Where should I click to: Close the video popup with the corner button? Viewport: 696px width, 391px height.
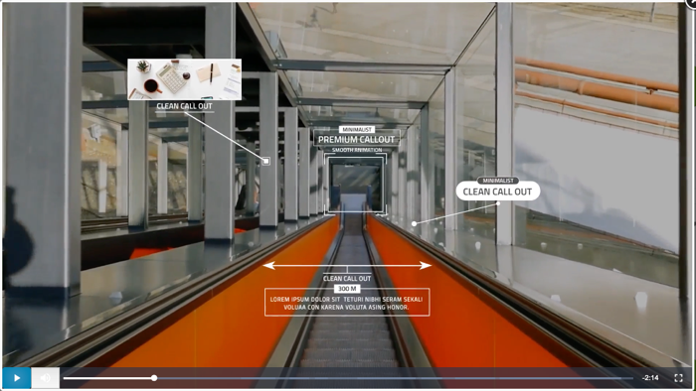pos(691,2)
